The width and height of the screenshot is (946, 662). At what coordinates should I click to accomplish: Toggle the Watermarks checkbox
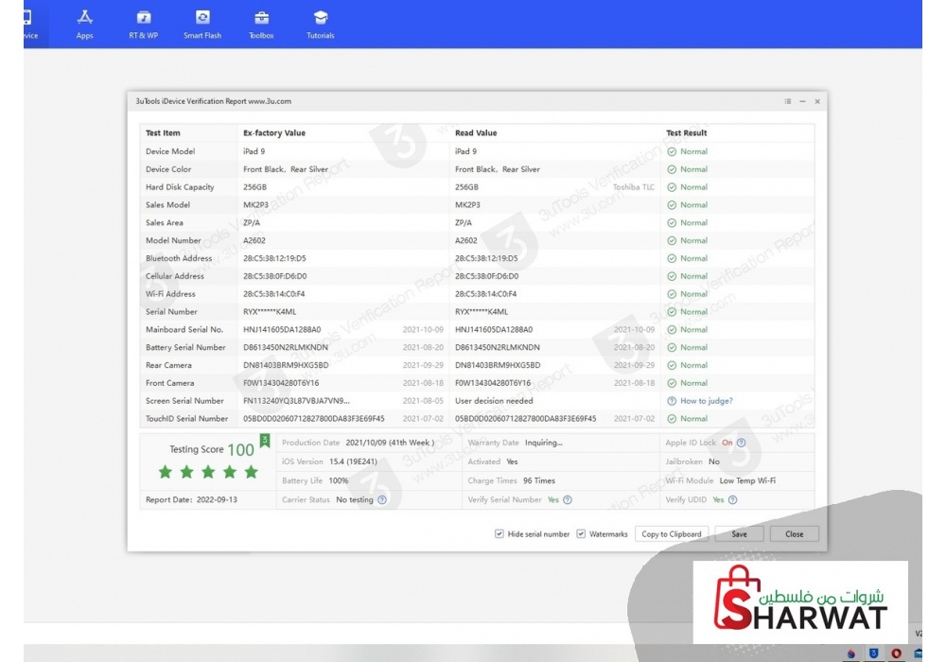[x=581, y=534]
